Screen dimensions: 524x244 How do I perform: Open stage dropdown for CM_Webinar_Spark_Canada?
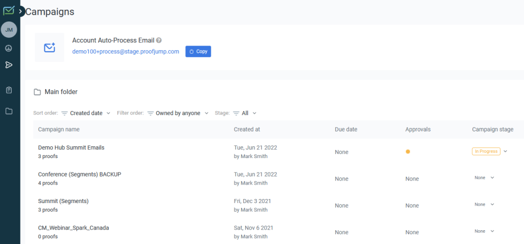click(492, 231)
